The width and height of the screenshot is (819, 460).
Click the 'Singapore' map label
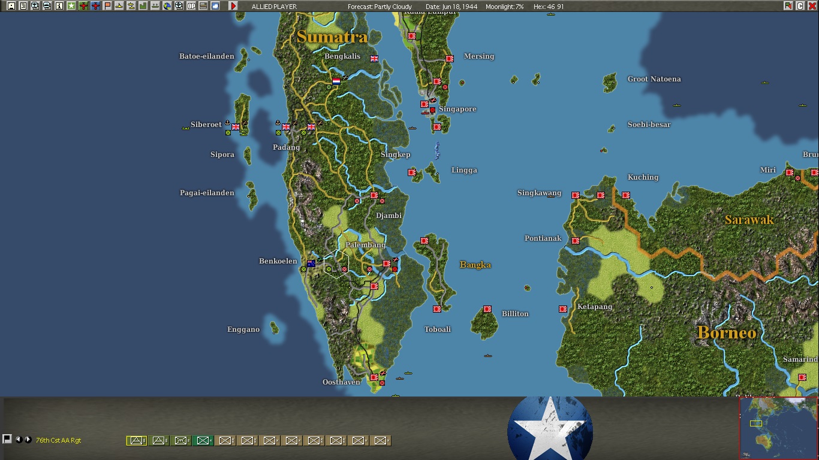(457, 109)
